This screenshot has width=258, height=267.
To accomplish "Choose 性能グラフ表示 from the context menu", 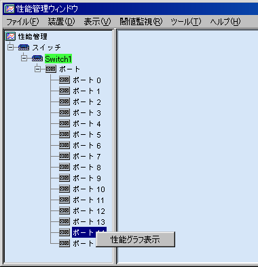I will pyautogui.click(x=135, y=239).
